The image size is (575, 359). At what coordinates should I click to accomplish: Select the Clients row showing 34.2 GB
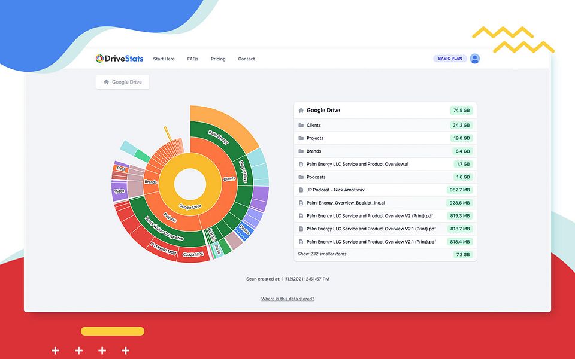[383, 125]
